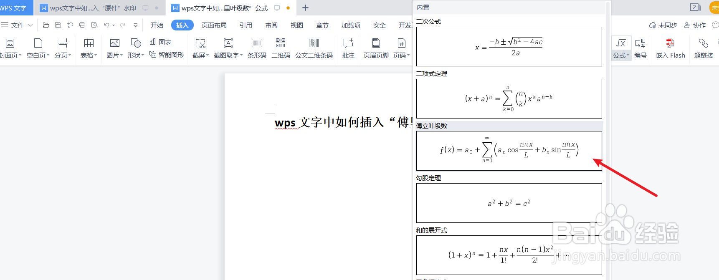Click the document title text in page
719x280 pixels.
click(344, 122)
